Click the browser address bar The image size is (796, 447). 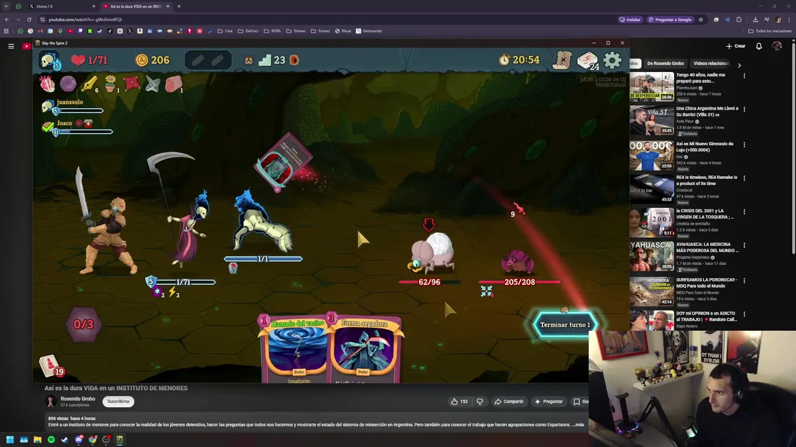330,19
